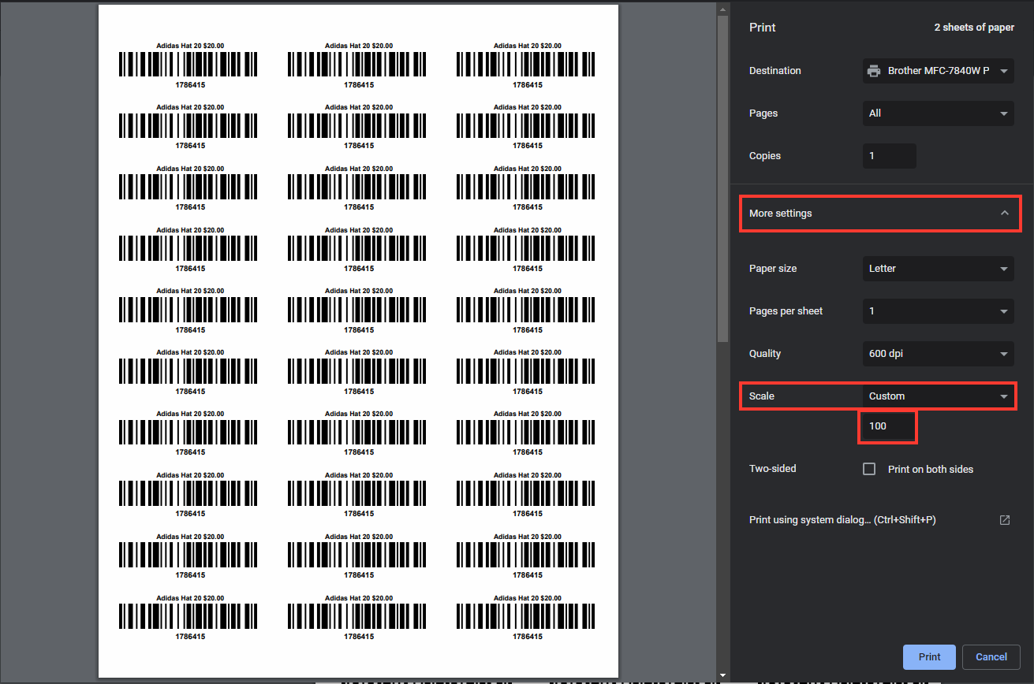The width and height of the screenshot is (1034, 684).
Task: Open the Paper size selector showing Letter
Action: [x=937, y=268]
